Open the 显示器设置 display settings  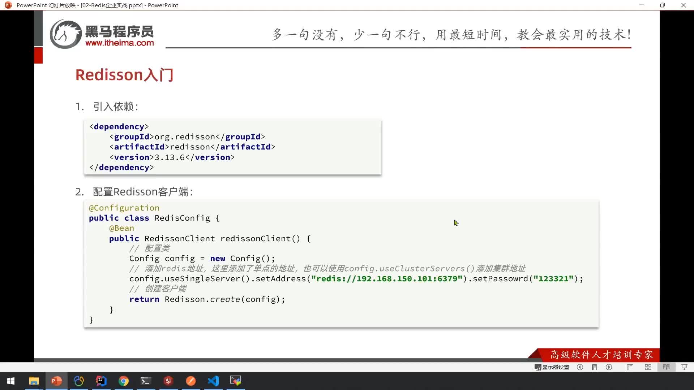552,367
